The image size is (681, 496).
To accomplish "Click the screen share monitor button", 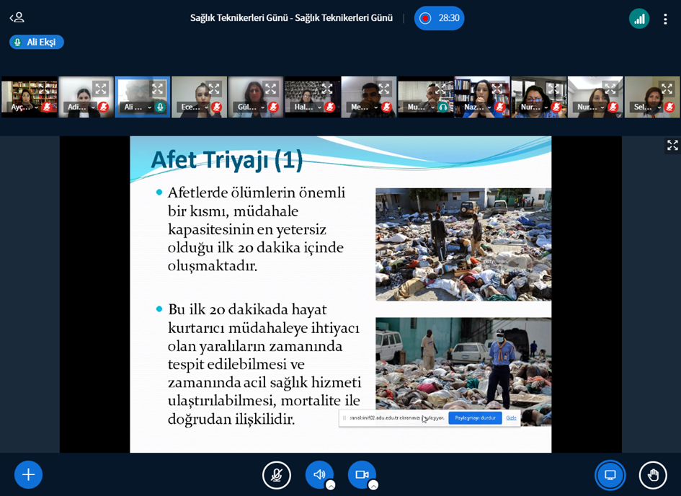I will [610, 475].
